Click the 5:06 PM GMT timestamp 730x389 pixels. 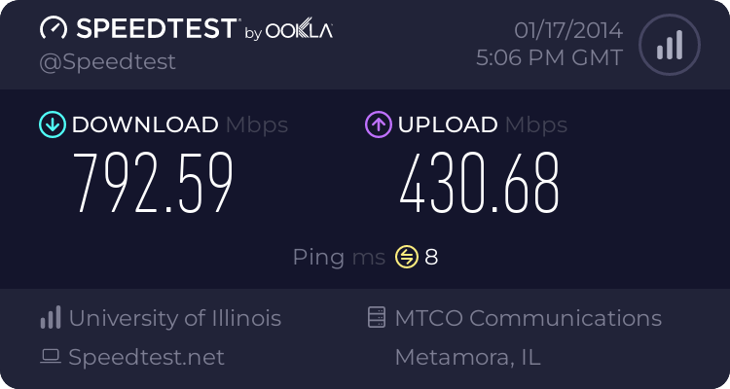[x=549, y=58]
